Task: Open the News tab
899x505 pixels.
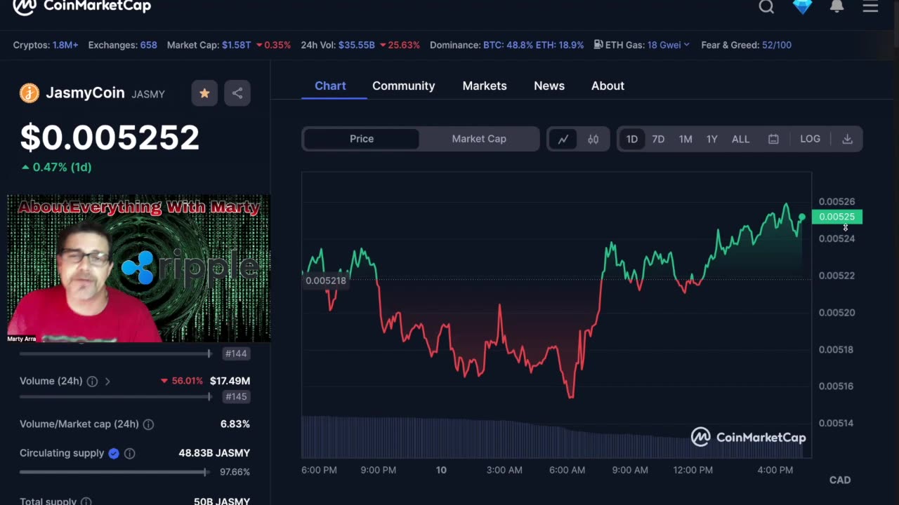Action: point(549,86)
